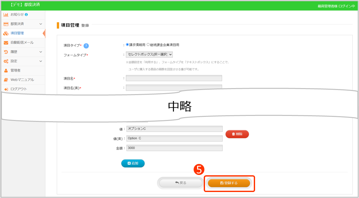Click the info badge beside お知らせ
The image size is (359, 198).
point(26,15)
